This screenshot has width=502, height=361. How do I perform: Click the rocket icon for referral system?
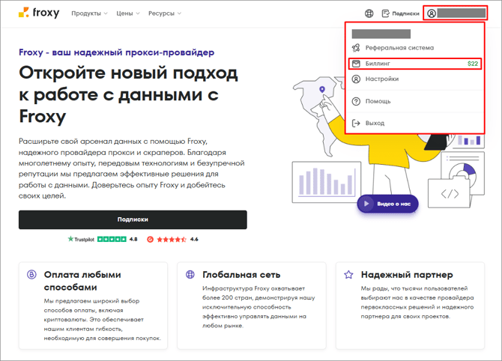[356, 48]
